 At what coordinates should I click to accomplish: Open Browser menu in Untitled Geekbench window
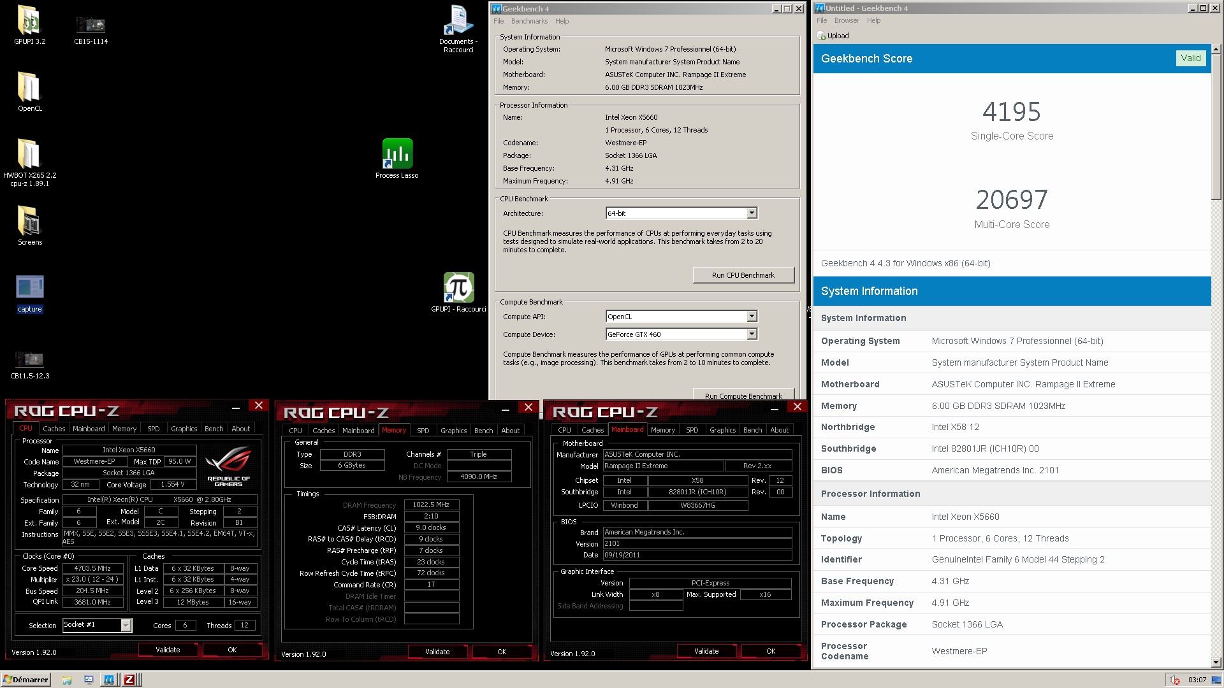(x=847, y=20)
